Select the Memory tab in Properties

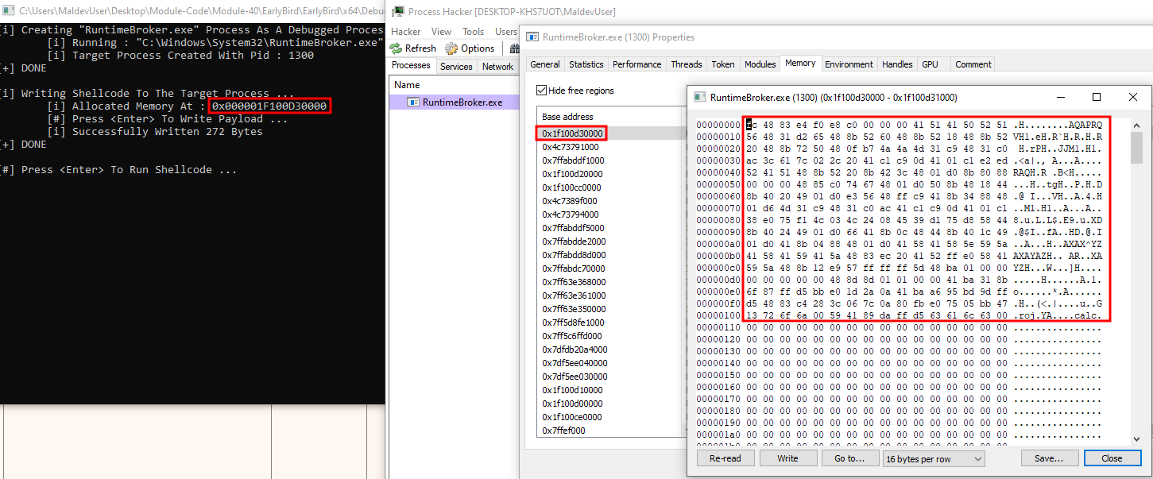tap(800, 63)
